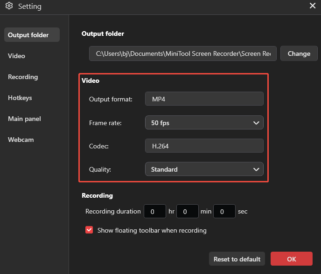The height and width of the screenshot is (274, 321).
Task: Click the 'Recording duration' label
Action: pos(113,211)
